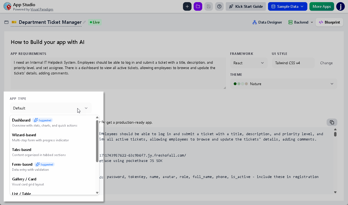
Task: Click the dark green theme swatch
Action: tap(235, 84)
